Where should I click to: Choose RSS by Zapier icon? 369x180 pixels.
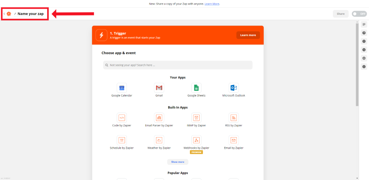coord(234,118)
